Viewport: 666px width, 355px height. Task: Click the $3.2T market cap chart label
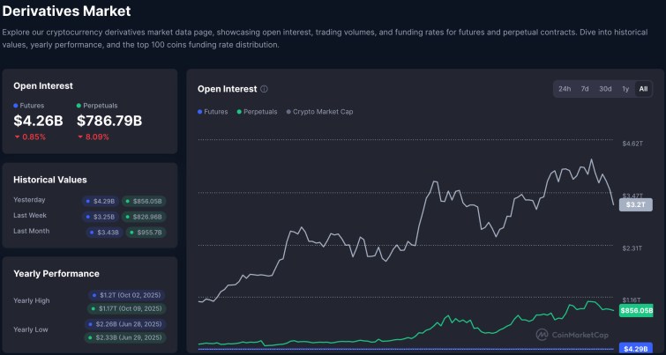[635, 204]
